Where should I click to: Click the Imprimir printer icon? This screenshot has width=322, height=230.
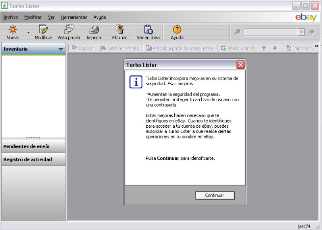point(94,30)
